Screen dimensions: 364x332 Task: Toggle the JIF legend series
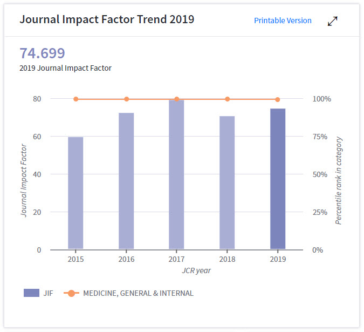[39, 293]
